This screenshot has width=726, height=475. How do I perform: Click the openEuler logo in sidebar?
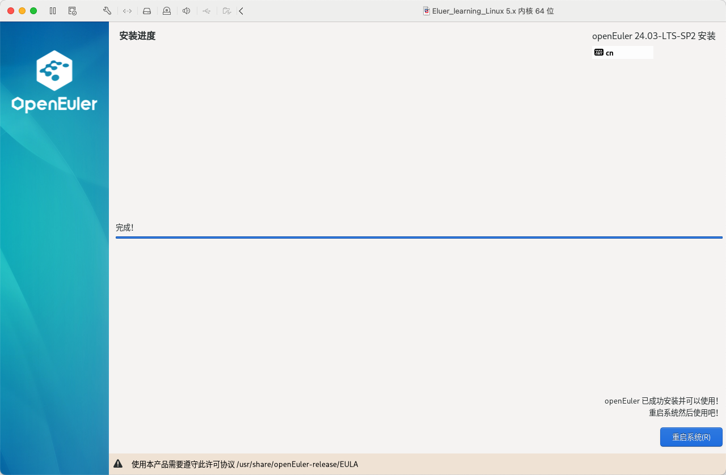[54, 81]
